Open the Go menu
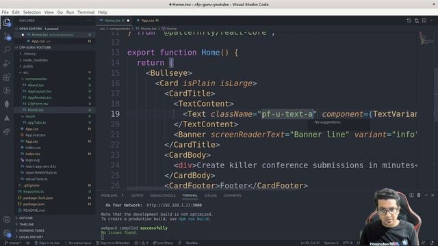Image resolution: width=438 pixels, height=246 pixels. pos(60,12)
